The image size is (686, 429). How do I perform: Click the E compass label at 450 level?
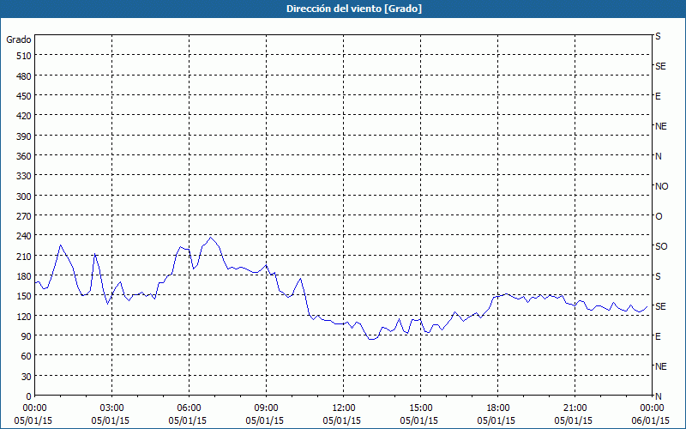(658, 96)
